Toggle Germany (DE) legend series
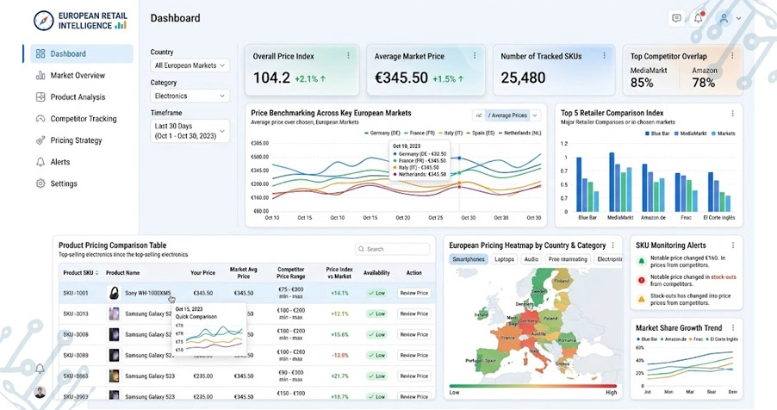 click(x=382, y=133)
